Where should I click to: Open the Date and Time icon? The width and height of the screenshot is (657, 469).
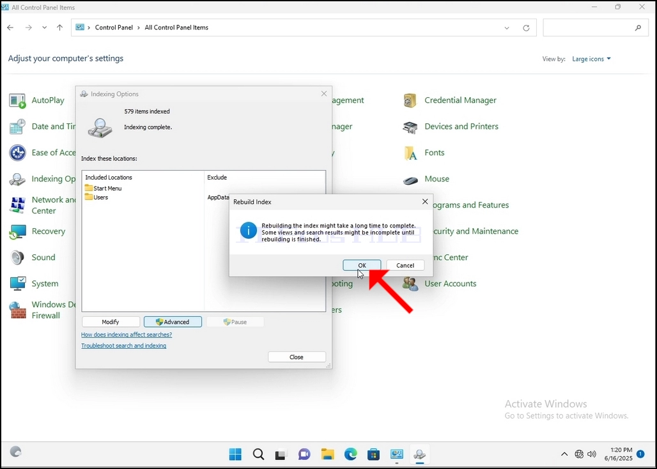[17, 127]
